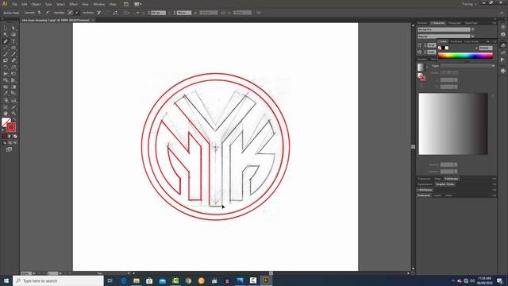508x286 pixels.
Task: Open Task View on the taskbar
Action: 110,280
